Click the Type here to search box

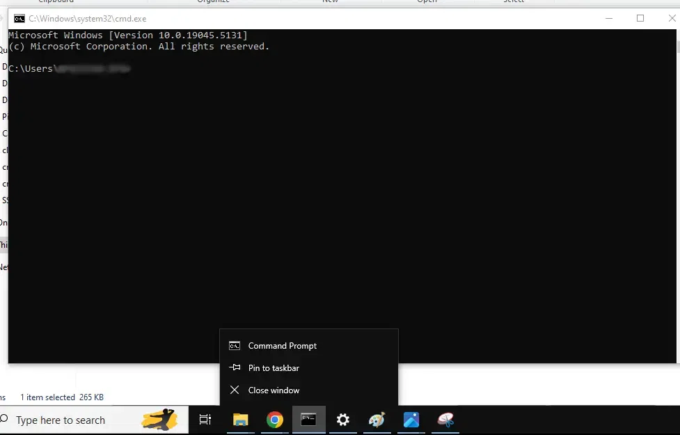(94, 420)
